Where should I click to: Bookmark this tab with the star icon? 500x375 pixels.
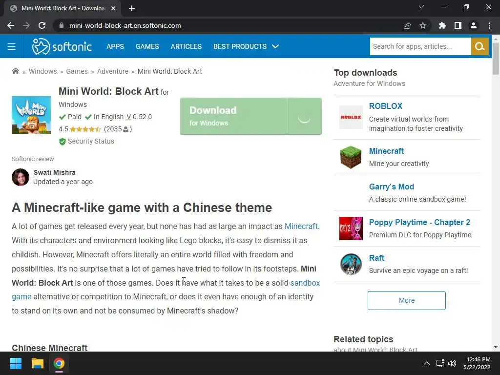[x=423, y=25]
